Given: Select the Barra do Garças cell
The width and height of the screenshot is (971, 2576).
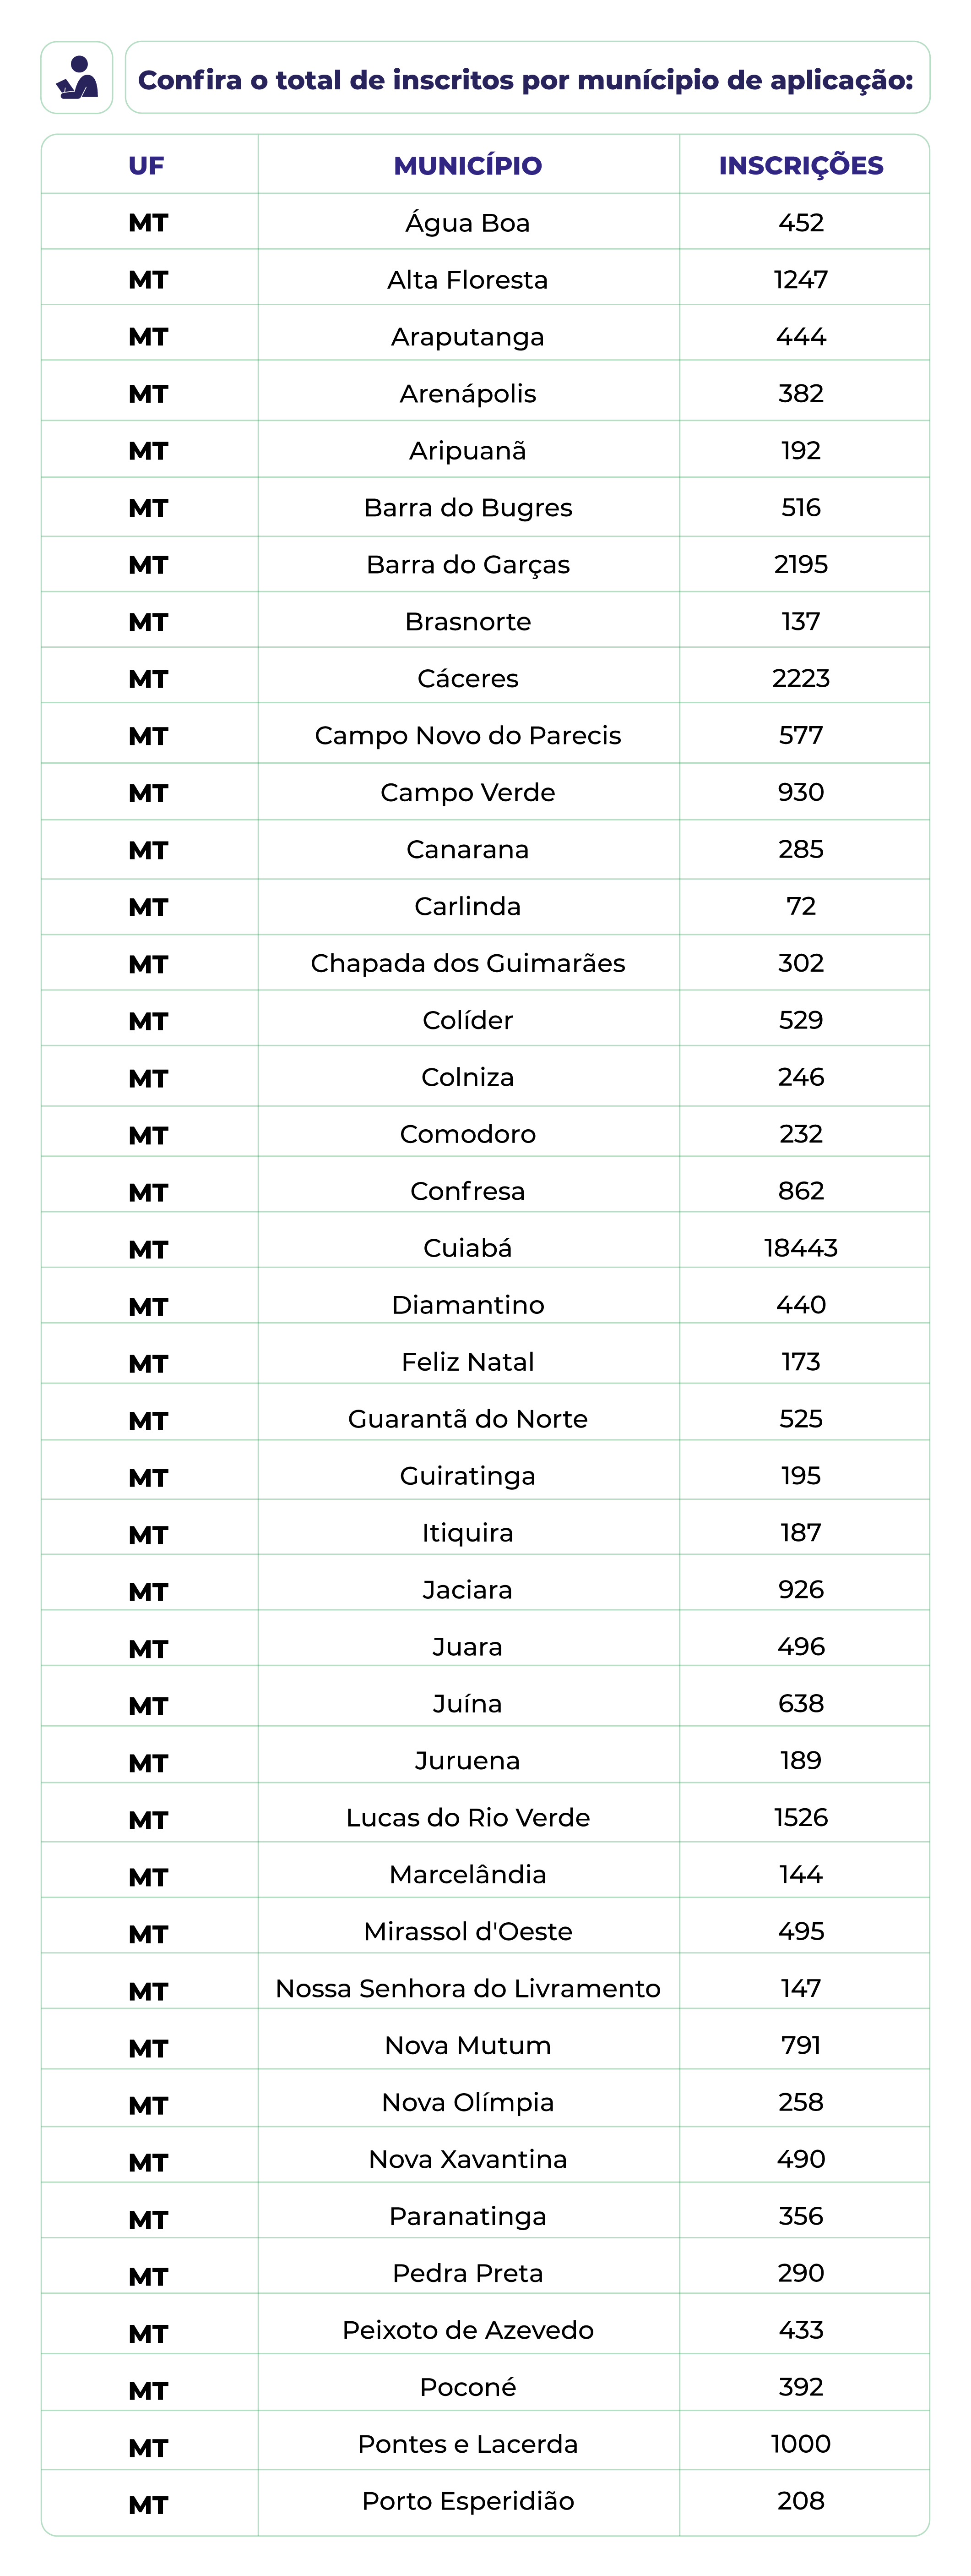Looking at the screenshot, I should click(x=467, y=565).
